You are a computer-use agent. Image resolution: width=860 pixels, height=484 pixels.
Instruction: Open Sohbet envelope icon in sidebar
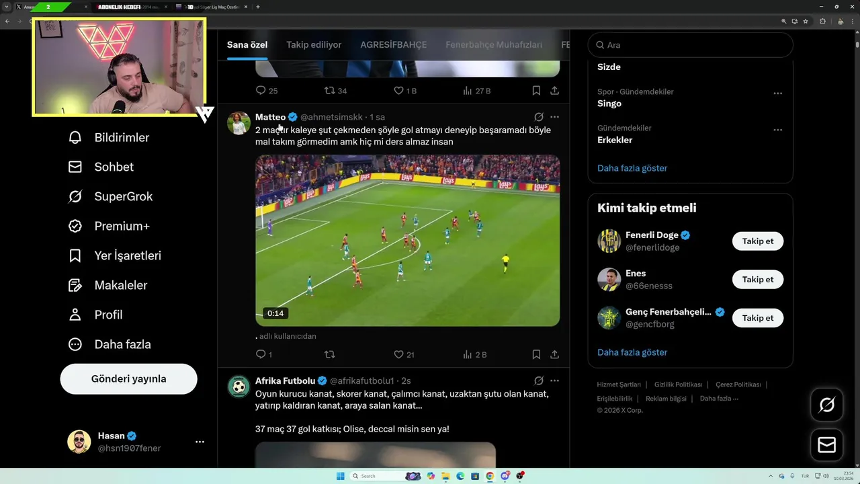click(x=75, y=167)
